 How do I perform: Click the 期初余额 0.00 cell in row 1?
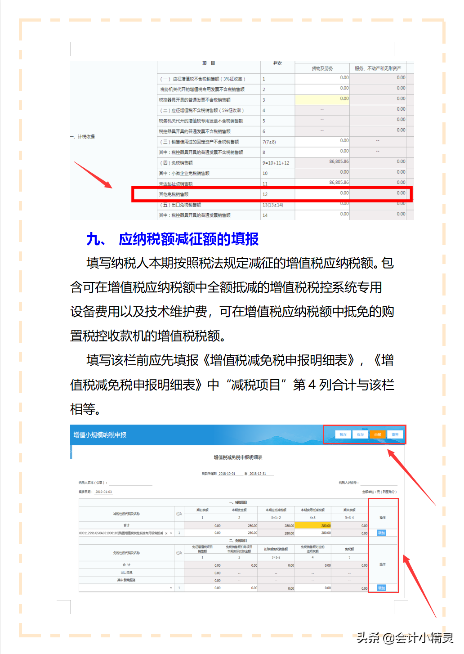tap(203, 533)
